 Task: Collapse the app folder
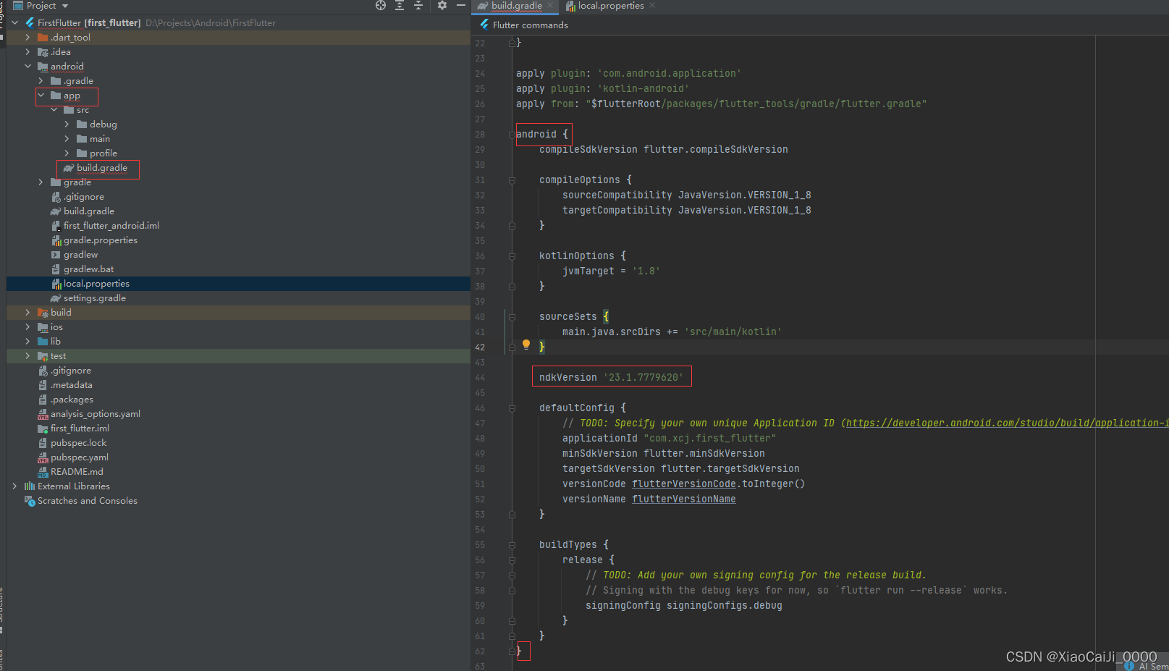click(41, 96)
